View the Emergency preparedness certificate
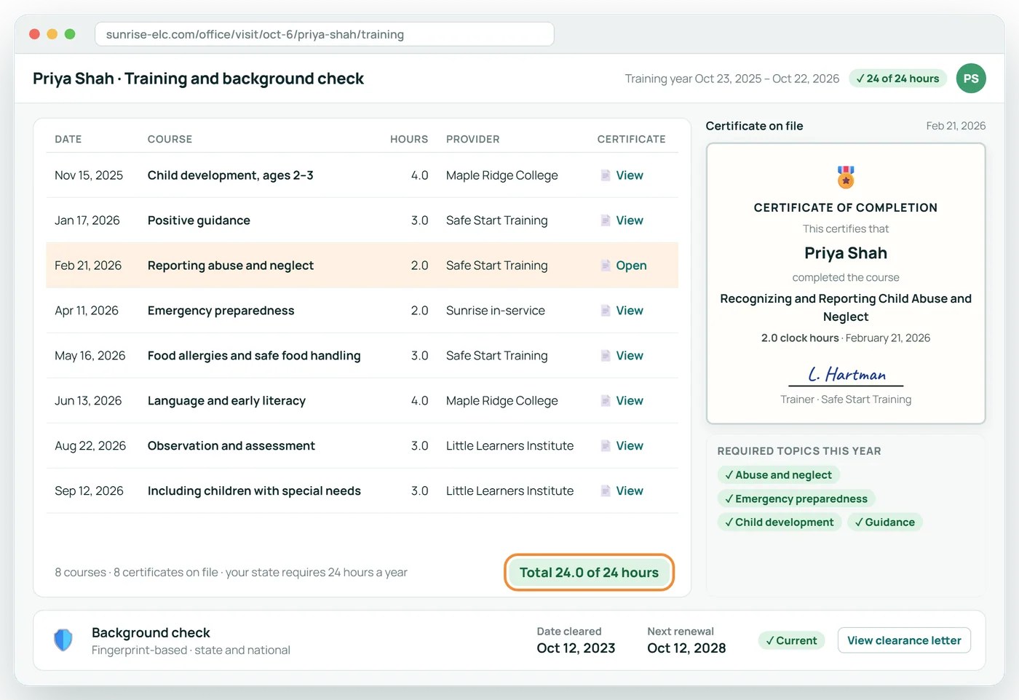The height and width of the screenshot is (700, 1019). [630, 311]
